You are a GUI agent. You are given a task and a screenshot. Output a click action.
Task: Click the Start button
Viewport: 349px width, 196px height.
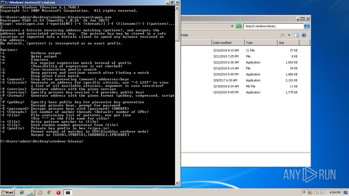coord(7,192)
